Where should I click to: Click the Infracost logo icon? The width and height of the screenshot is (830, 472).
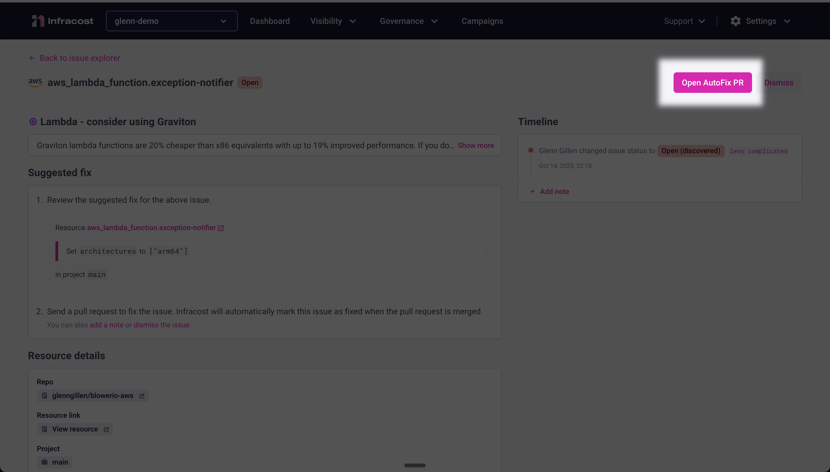(38, 21)
